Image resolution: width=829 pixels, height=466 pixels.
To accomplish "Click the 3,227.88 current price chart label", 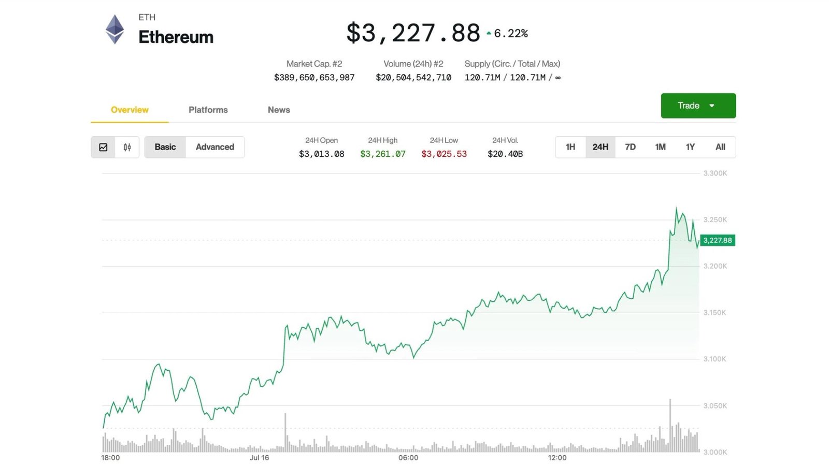I will click(717, 240).
